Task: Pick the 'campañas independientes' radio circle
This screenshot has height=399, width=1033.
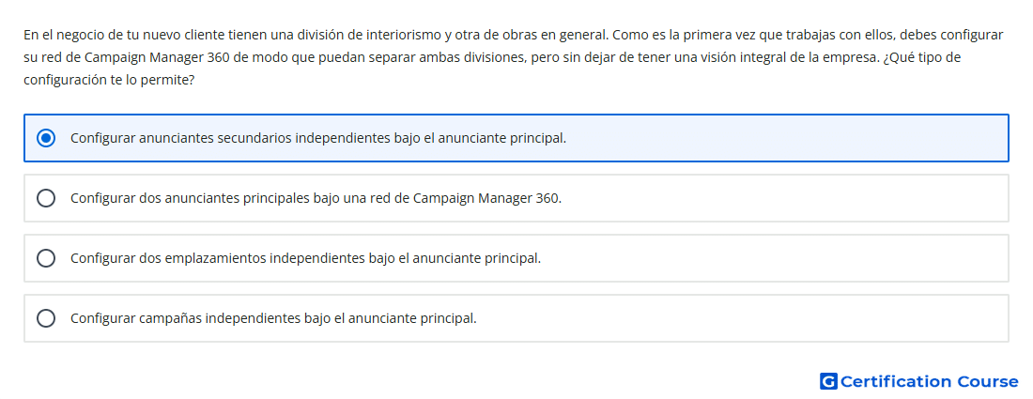Action: point(46,318)
